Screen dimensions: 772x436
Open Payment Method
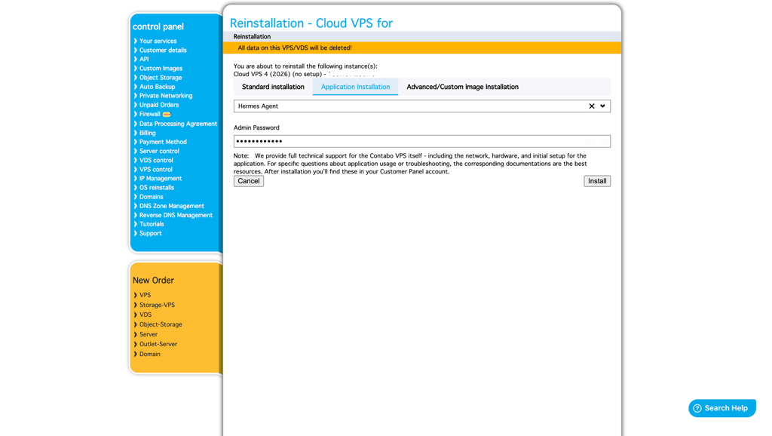click(163, 142)
